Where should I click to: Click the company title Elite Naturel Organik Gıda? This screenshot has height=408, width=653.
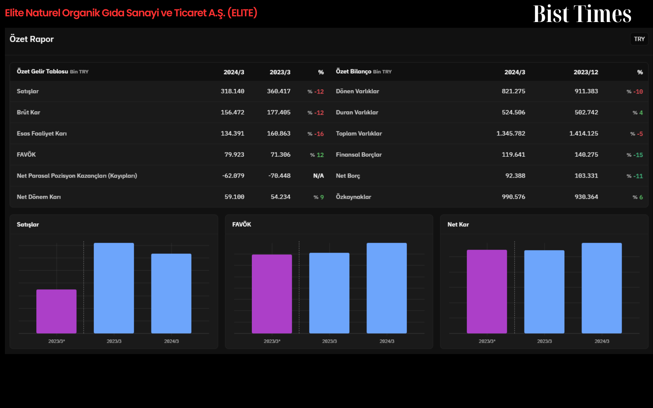tap(131, 13)
